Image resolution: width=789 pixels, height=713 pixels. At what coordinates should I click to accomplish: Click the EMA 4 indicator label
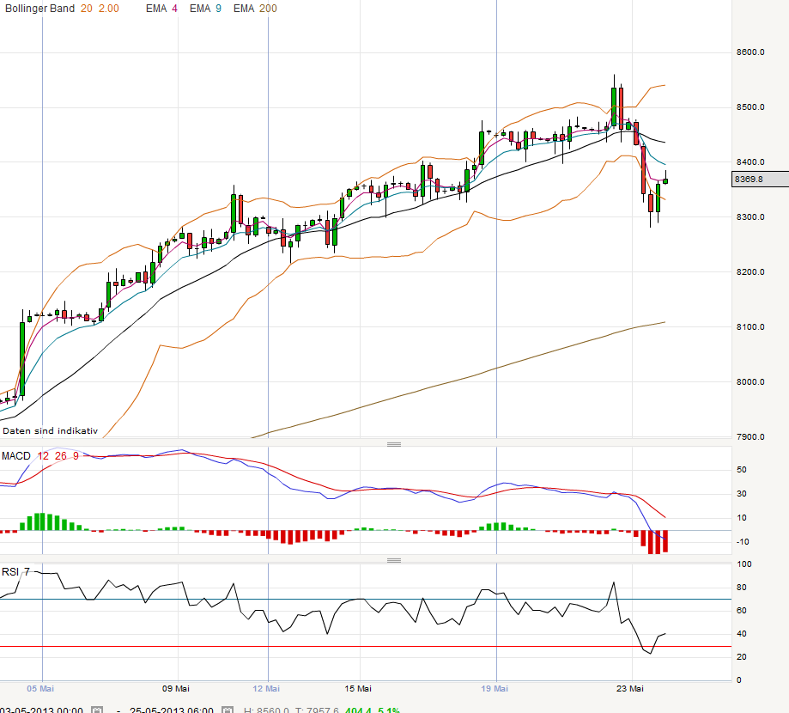[161, 9]
